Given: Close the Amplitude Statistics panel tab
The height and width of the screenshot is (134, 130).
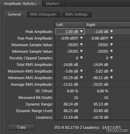Looking at the screenshot, I should tap(39, 3).
